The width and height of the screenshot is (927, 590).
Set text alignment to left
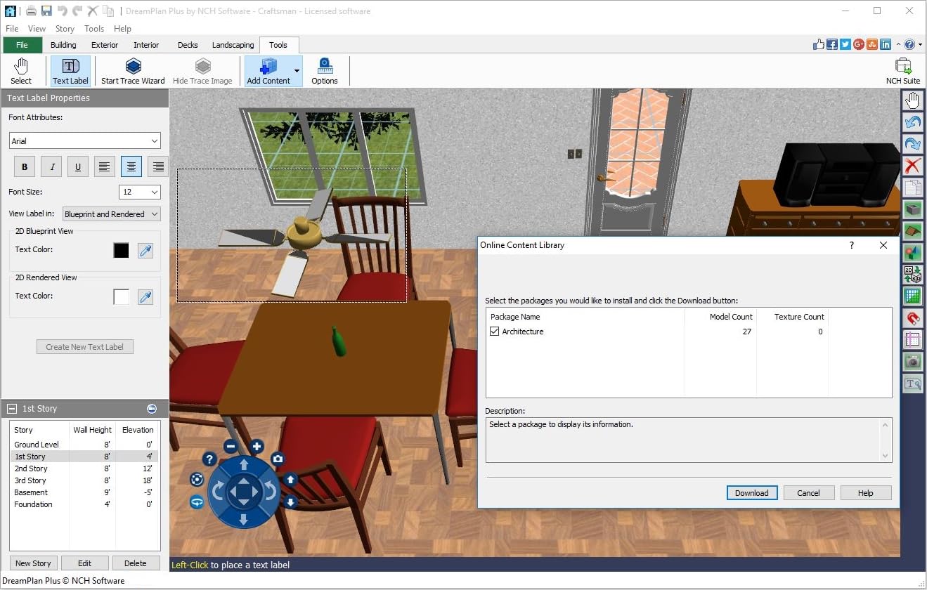point(105,166)
